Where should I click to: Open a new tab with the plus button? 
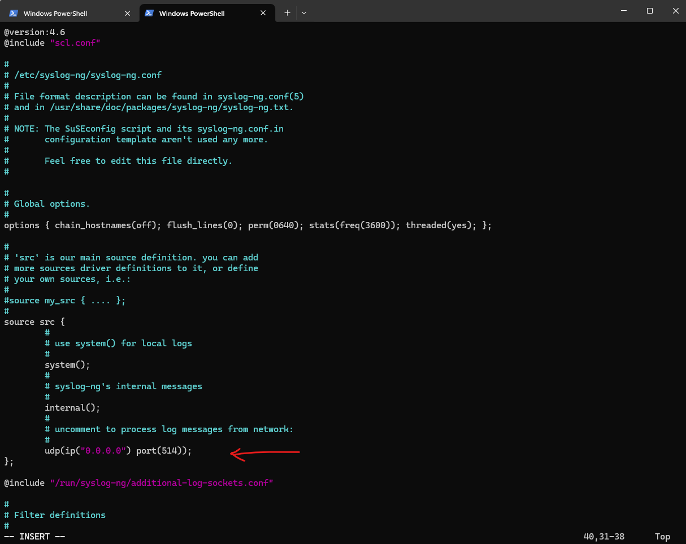287,13
